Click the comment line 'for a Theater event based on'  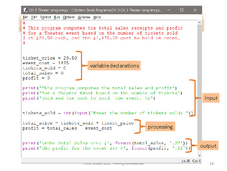click(x=100, y=33)
